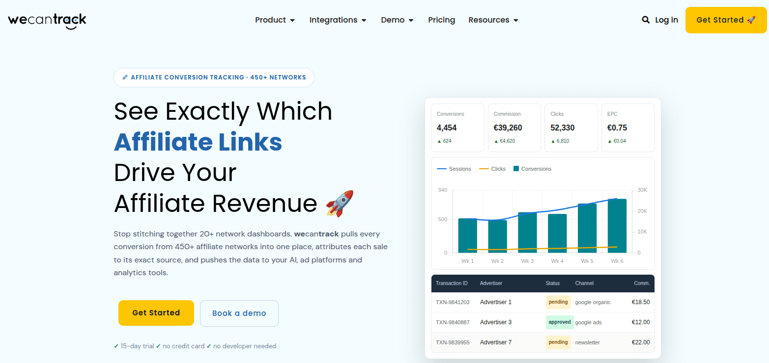The image size is (769, 363).
Task: Click the Wk 3 conversions bar
Action: pyautogui.click(x=527, y=233)
